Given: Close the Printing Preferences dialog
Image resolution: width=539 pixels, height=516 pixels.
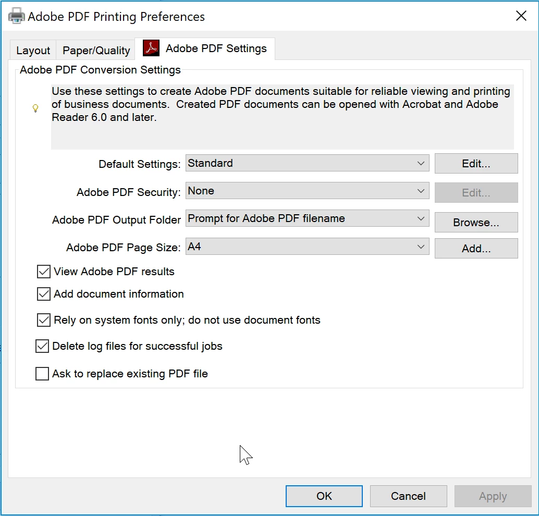Looking at the screenshot, I should [521, 16].
